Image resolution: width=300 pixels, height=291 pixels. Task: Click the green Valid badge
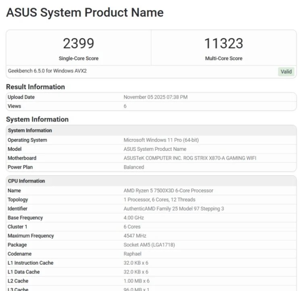(x=286, y=72)
